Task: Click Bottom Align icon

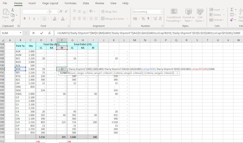Action: click(x=84, y=11)
